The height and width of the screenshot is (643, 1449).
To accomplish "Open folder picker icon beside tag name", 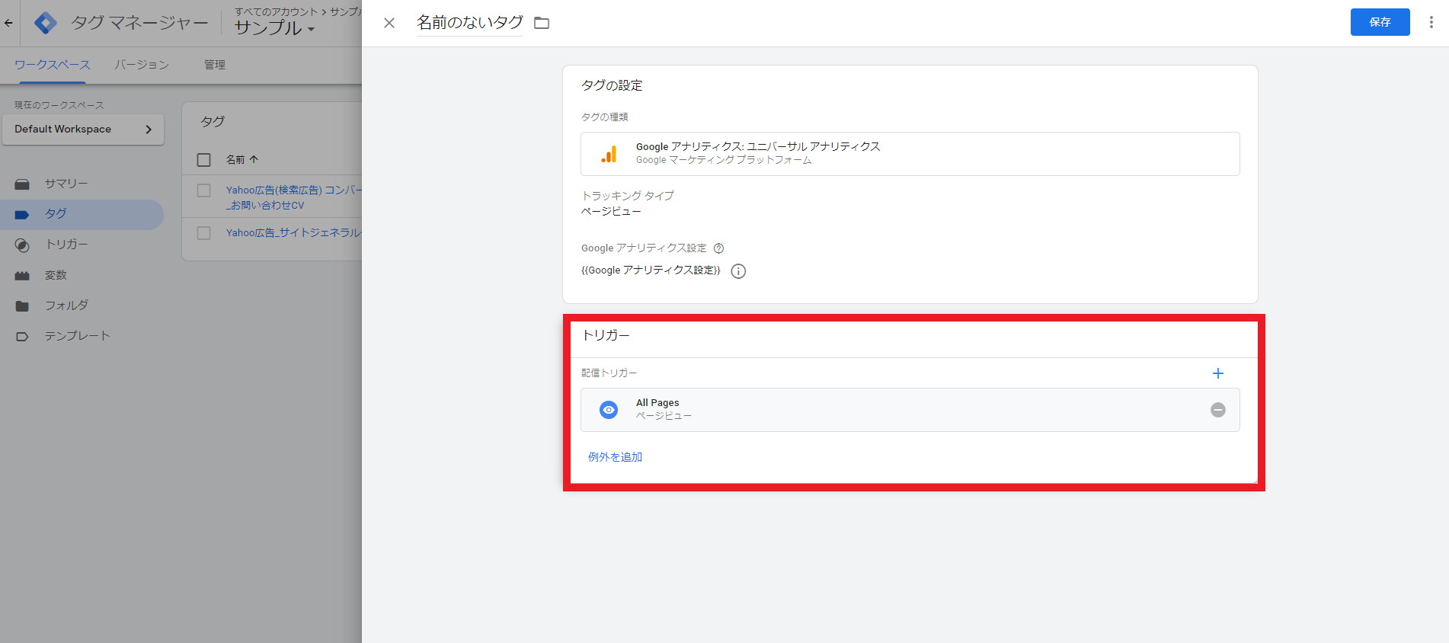I will pyautogui.click(x=542, y=23).
